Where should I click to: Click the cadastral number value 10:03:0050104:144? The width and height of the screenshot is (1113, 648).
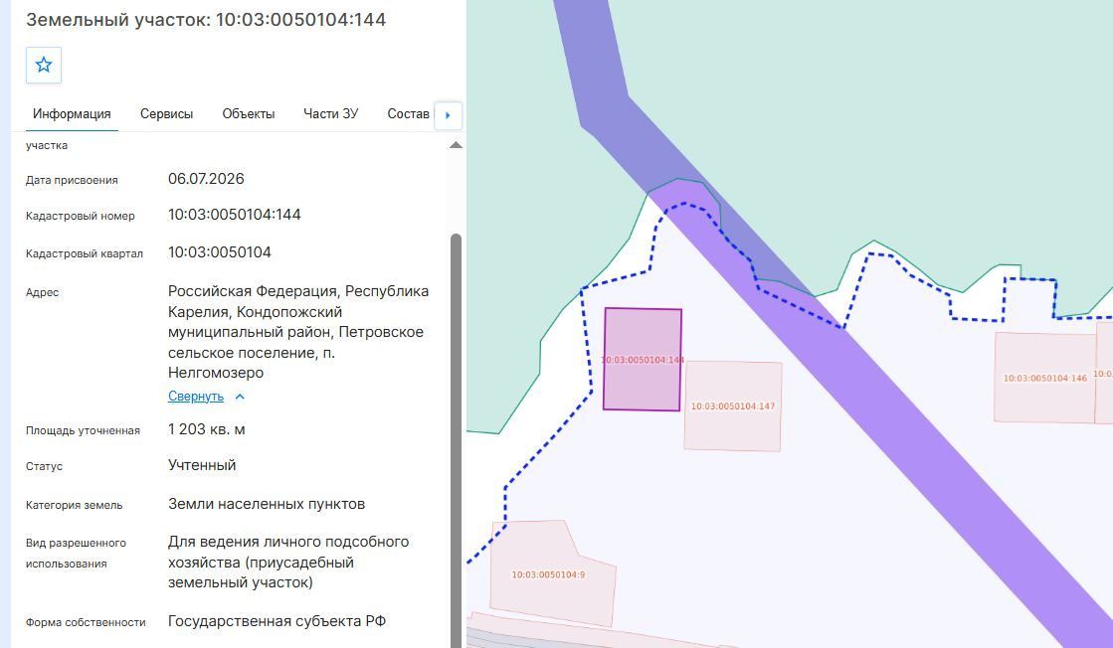[235, 215]
